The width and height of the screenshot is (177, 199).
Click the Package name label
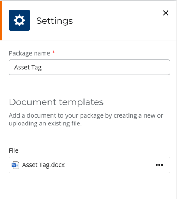[29, 53]
